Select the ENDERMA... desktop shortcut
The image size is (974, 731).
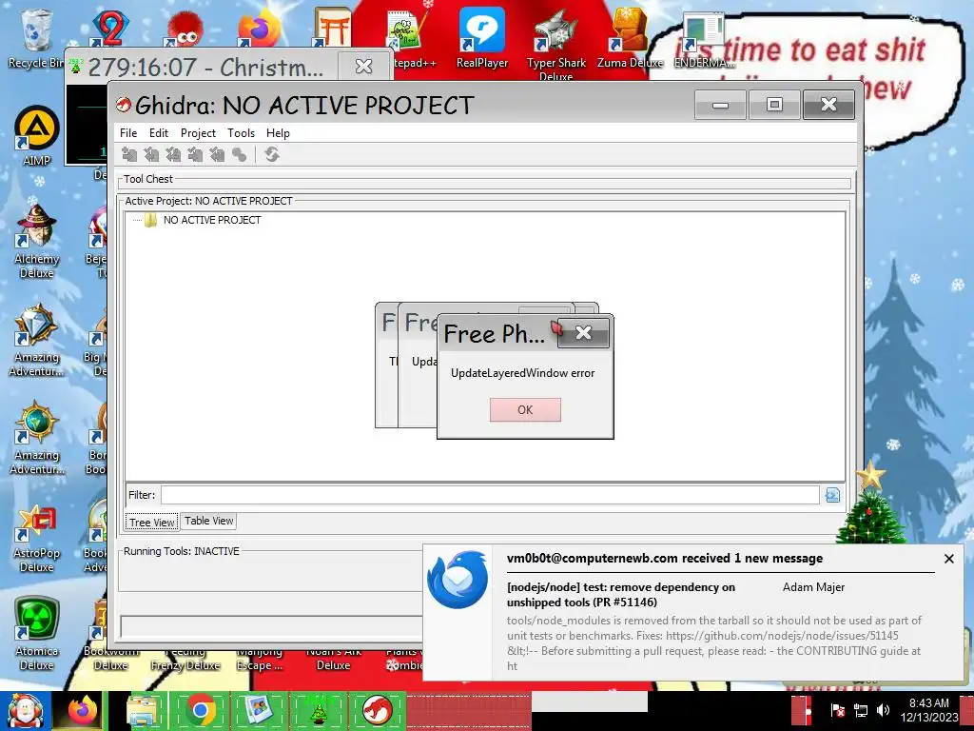click(704, 39)
